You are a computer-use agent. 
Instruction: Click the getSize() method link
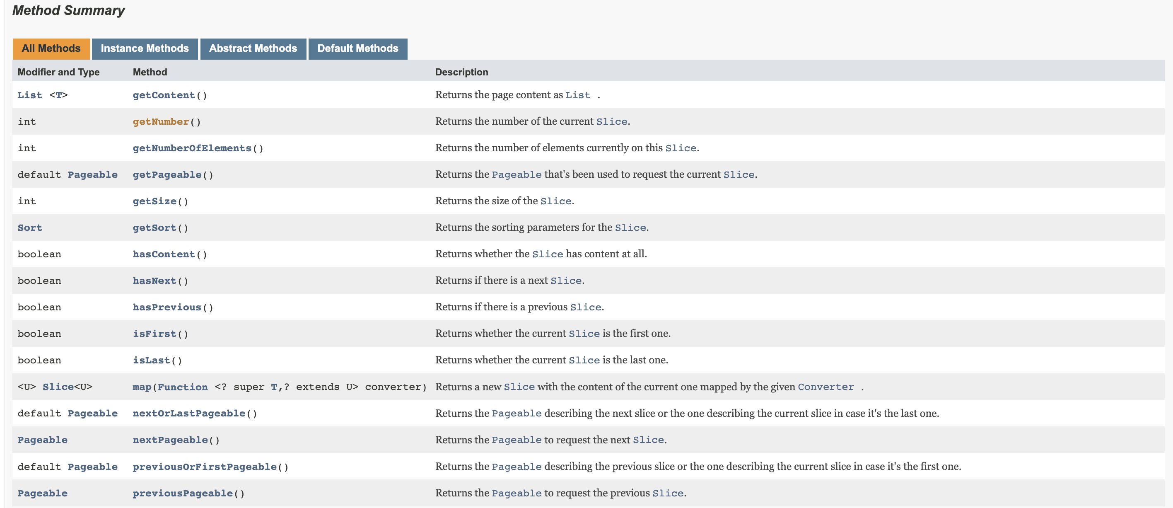click(x=154, y=201)
